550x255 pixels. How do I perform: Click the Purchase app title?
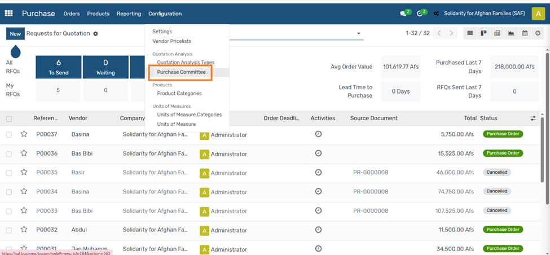click(x=38, y=14)
